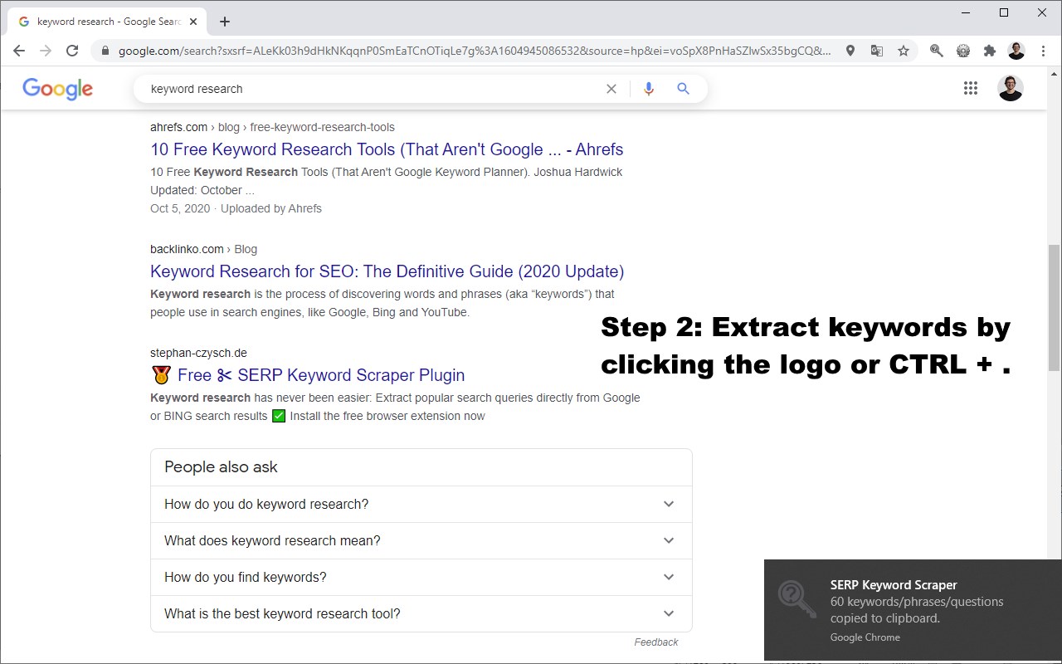Expand What does keyword research mean?
This screenshot has height=664, width=1062.
(421, 540)
